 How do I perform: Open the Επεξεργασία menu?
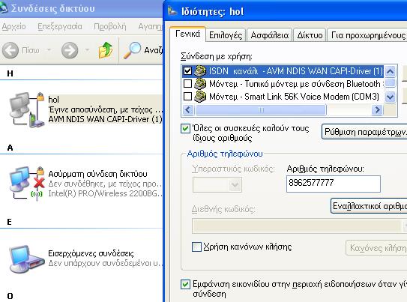(x=60, y=26)
